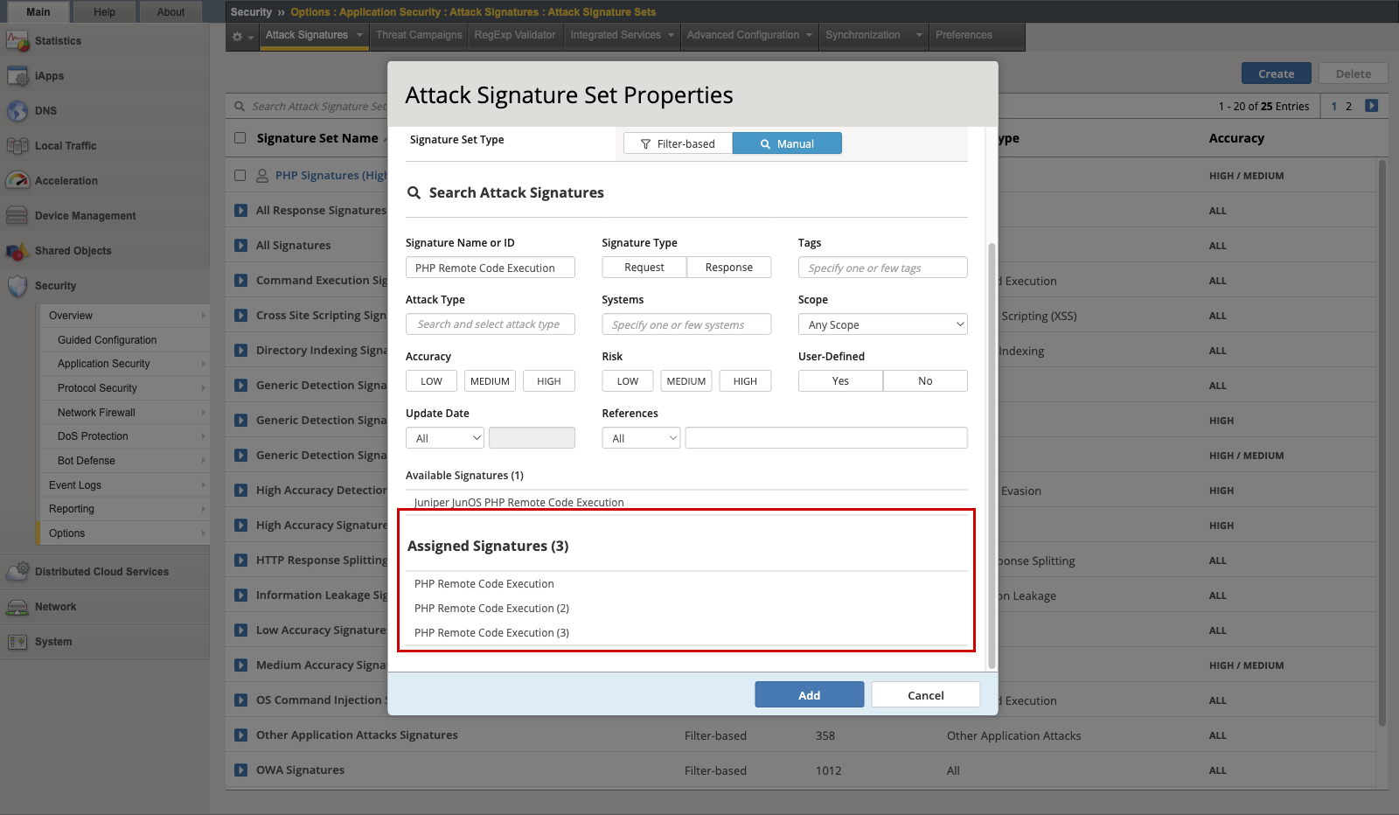Expand the OWA Signatures row arrow
1399x815 pixels.
coord(240,770)
